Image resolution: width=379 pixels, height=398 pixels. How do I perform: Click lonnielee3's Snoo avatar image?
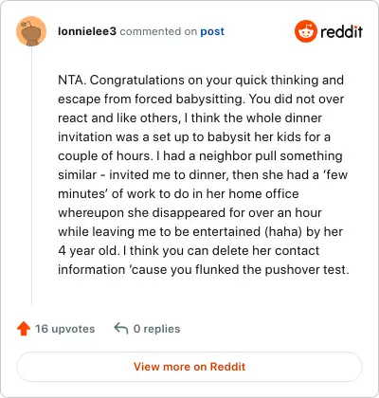31,31
